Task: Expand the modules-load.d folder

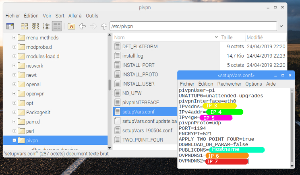Action: [x=14, y=56]
